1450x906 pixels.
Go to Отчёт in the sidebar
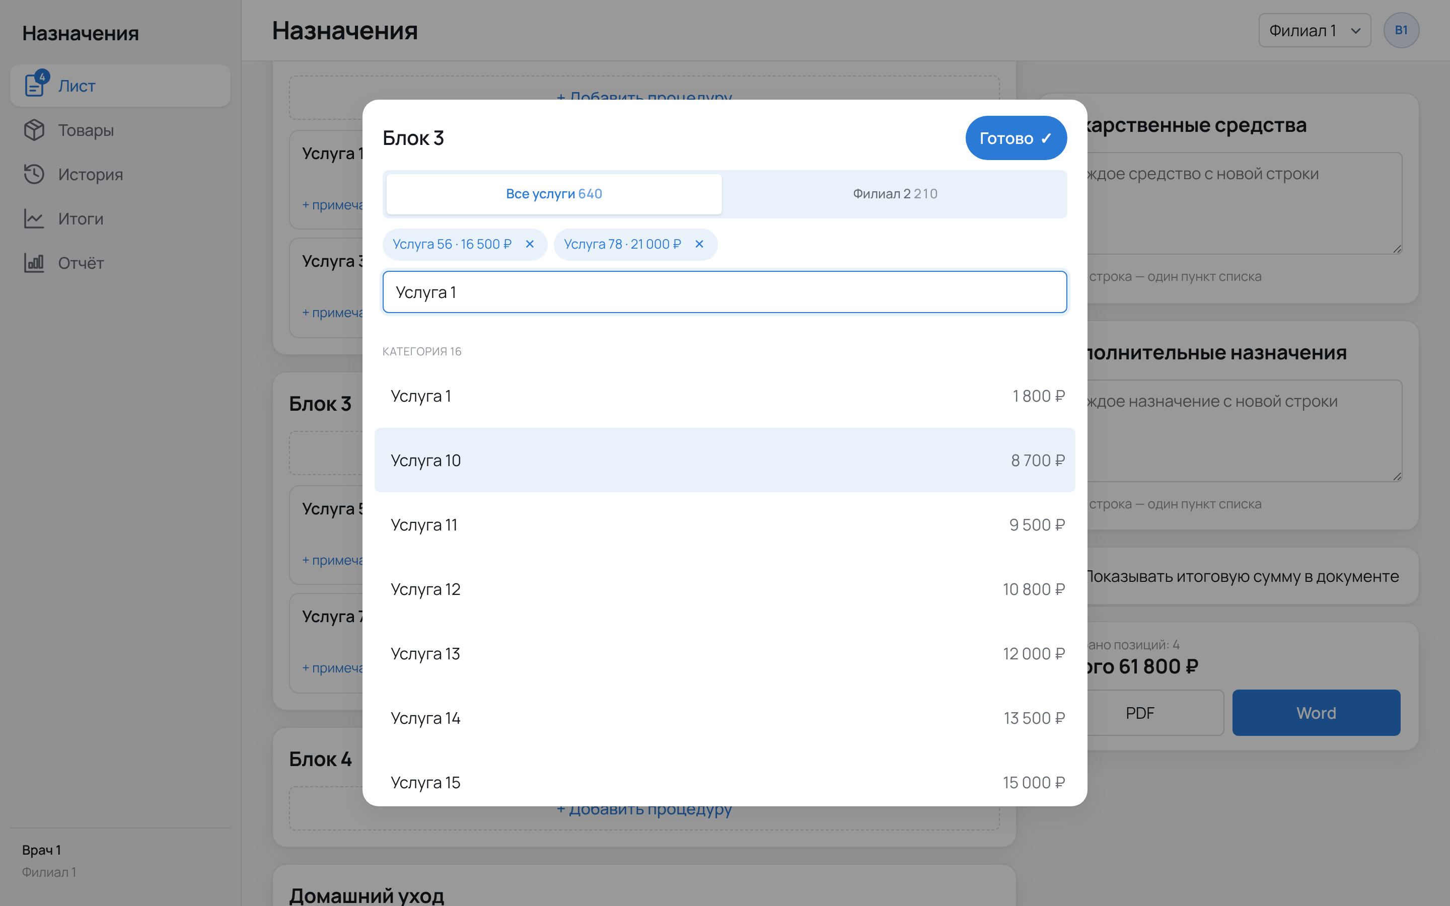pyautogui.click(x=120, y=263)
